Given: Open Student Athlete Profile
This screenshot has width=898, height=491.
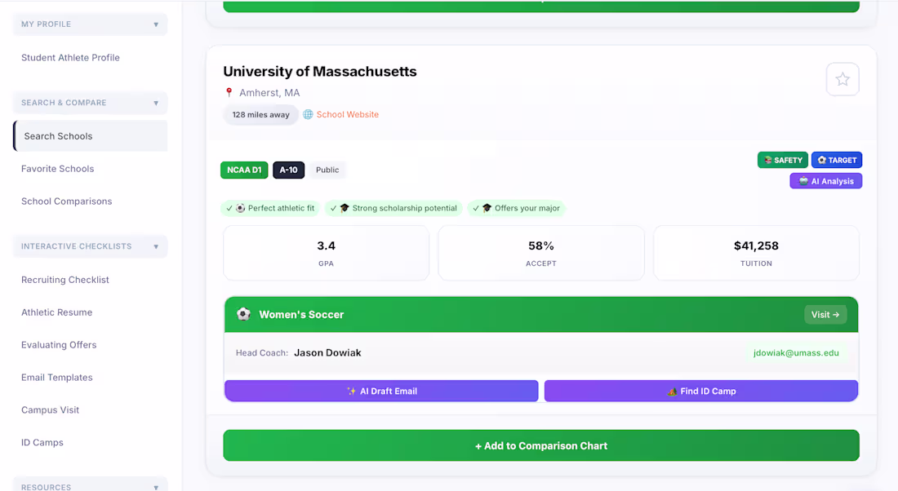Looking at the screenshot, I should coord(70,57).
